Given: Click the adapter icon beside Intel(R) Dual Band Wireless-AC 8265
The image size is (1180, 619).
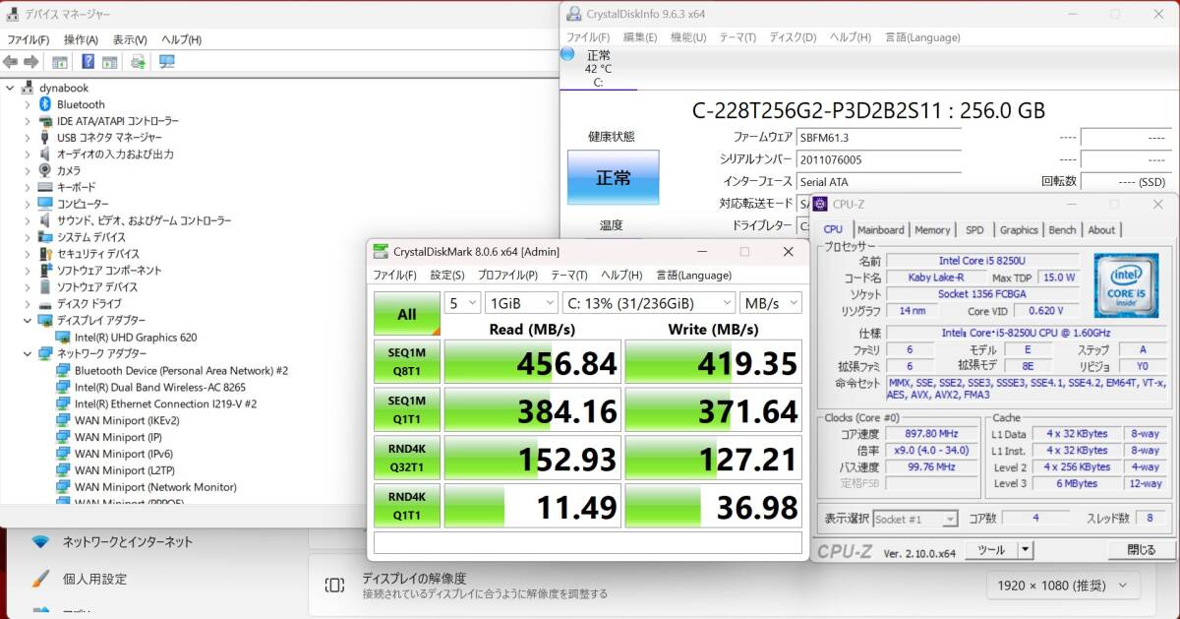Looking at the screenshot, I should pyautogui.click(x=63, y=387).
